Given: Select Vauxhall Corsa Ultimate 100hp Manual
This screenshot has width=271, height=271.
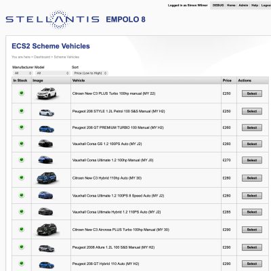Looking at the screenshot, I should [252, 160].
